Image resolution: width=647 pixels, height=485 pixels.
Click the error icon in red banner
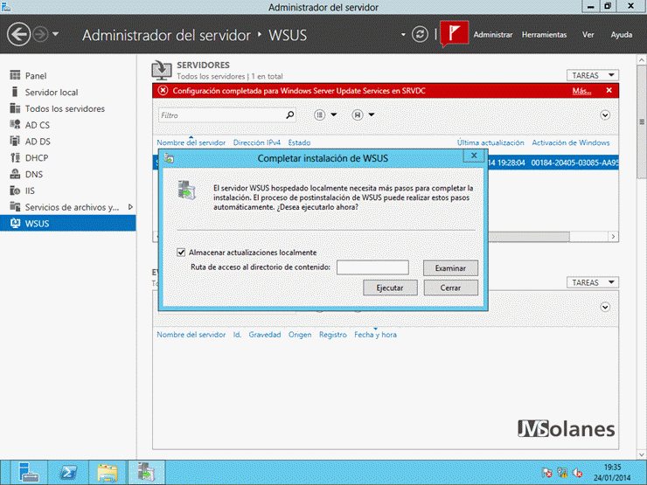(x=163, y=91)
